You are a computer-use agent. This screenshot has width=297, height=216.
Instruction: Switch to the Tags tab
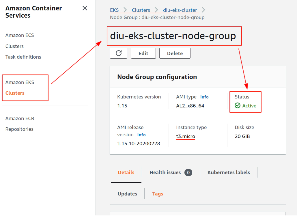click(x=158, y=194)
